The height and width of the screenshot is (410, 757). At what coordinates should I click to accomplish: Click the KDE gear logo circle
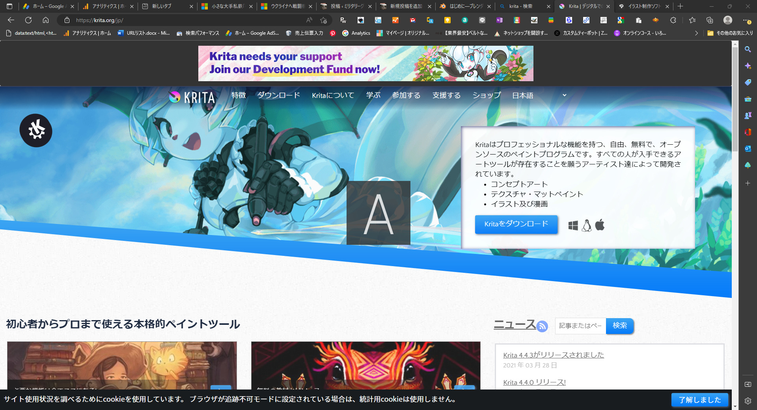point(36,130)
